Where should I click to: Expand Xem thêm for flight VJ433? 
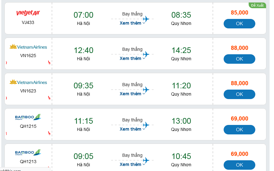[x=132, y=23]
